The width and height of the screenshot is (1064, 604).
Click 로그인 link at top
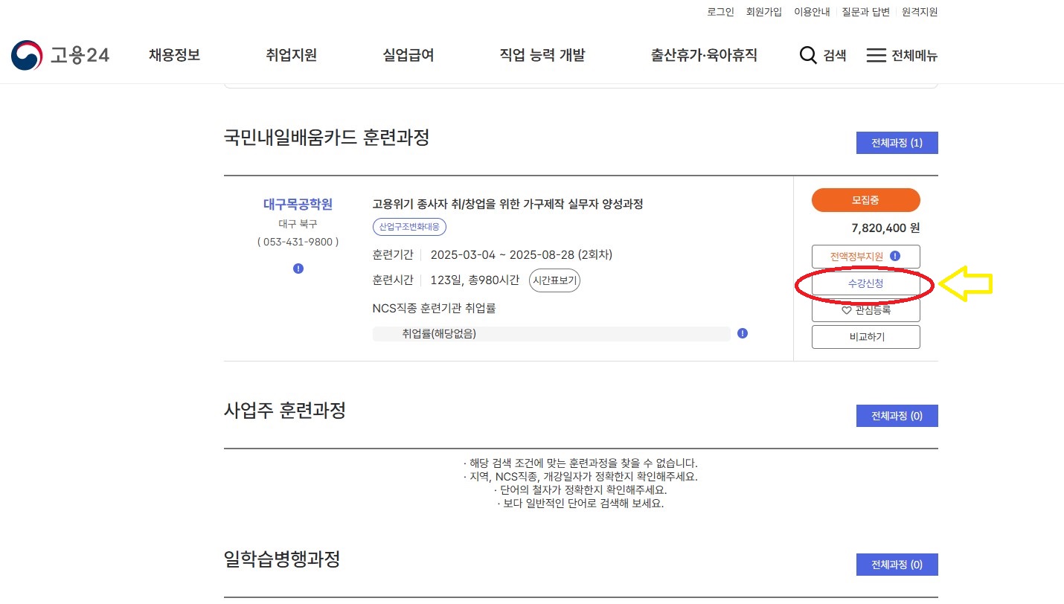pyautogui.click(x=720, y=12)
